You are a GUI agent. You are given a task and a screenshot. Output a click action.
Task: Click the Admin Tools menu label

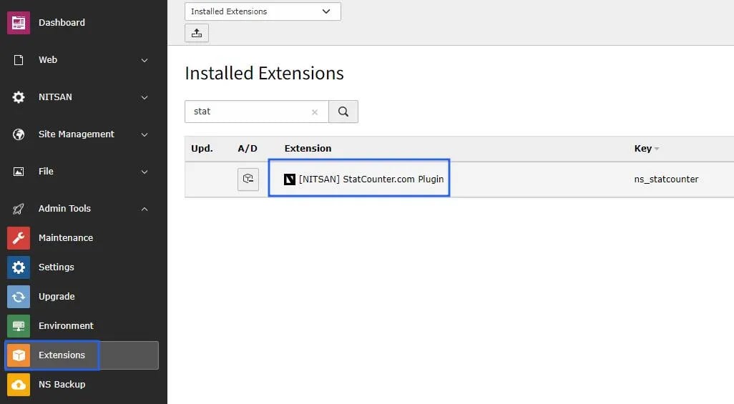(x=64, y=209)
